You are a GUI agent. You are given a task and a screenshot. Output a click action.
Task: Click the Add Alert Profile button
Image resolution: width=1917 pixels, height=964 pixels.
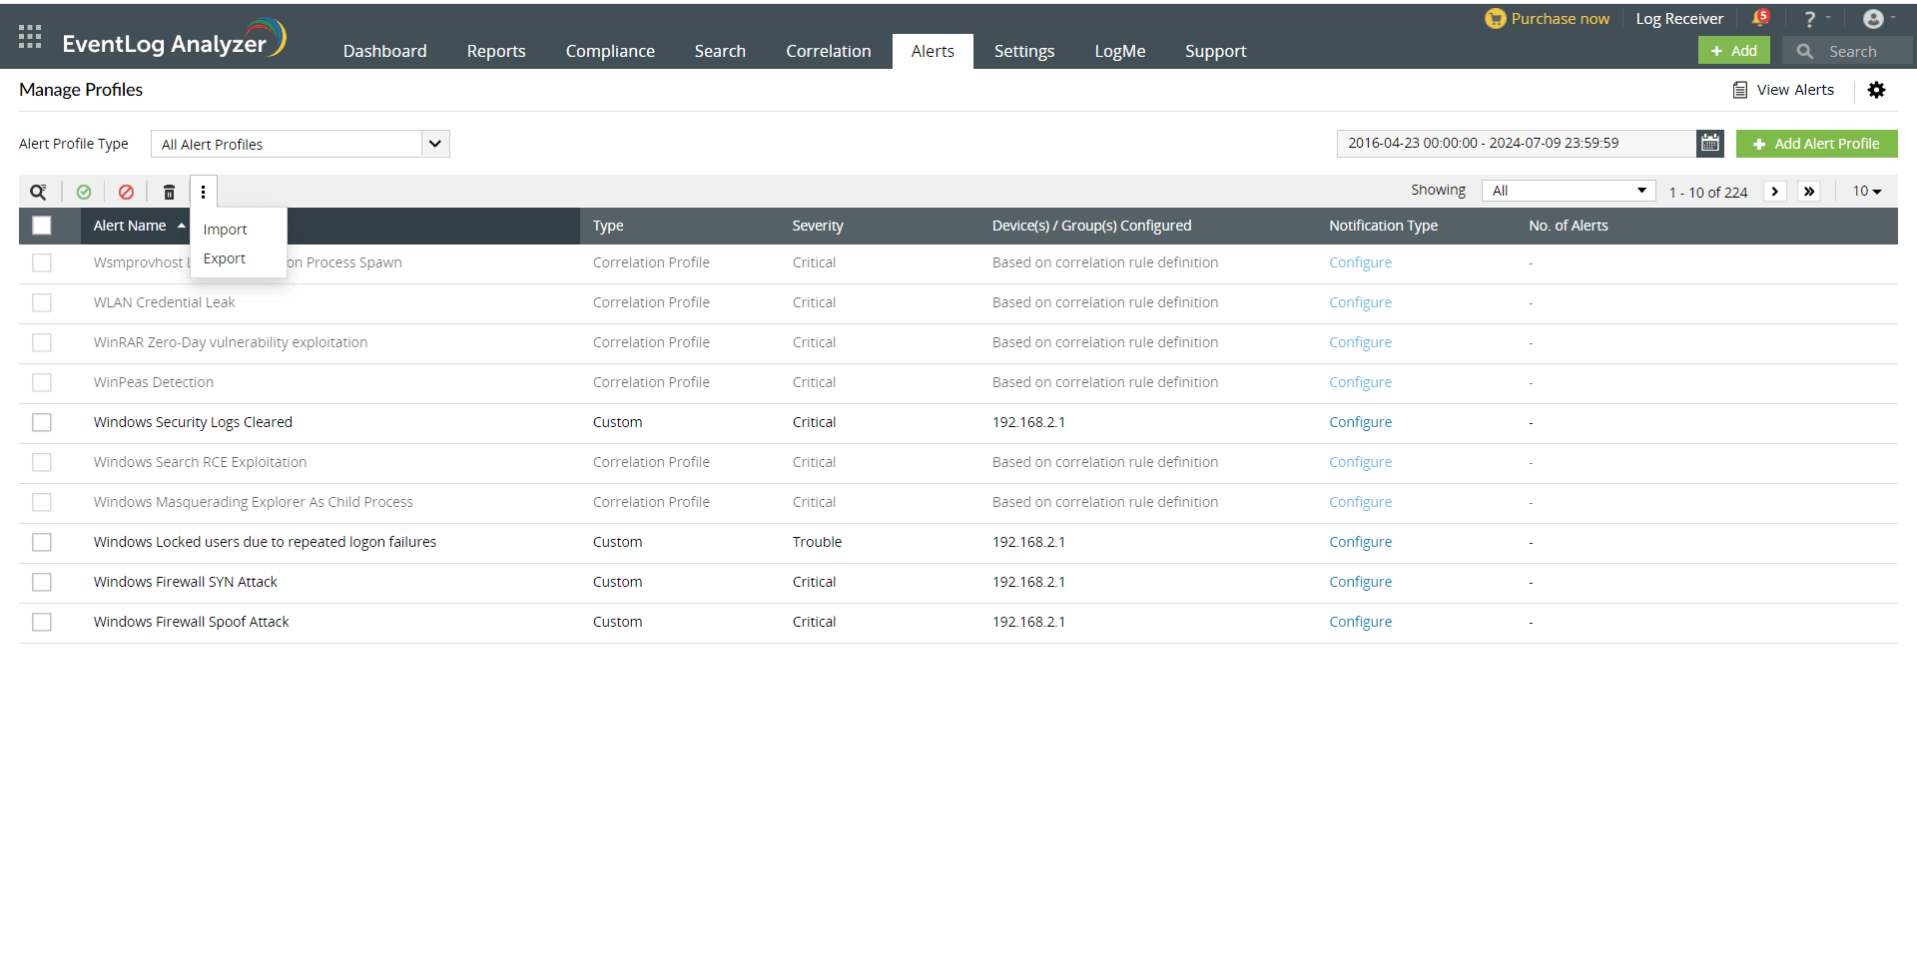tap(1816, 143)
